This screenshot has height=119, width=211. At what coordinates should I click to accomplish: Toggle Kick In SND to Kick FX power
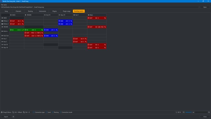[45, 30]
